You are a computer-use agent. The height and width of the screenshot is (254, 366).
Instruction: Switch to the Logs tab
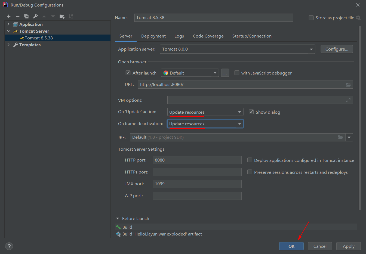179,36
